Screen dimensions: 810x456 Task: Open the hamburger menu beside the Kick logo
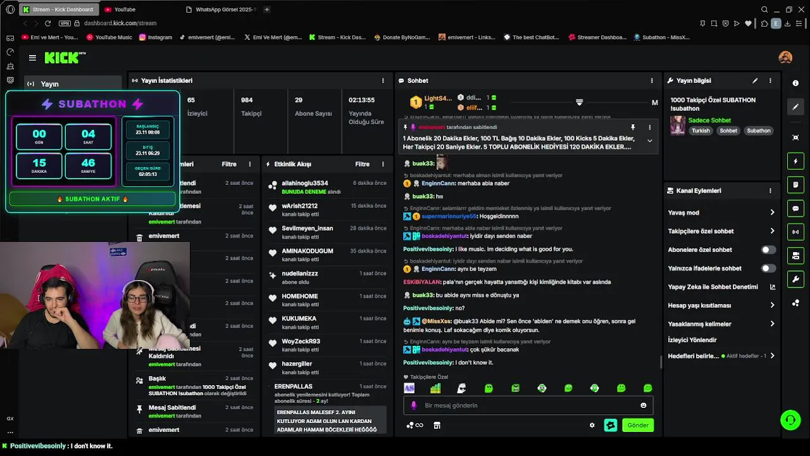[x=32, y=58]
